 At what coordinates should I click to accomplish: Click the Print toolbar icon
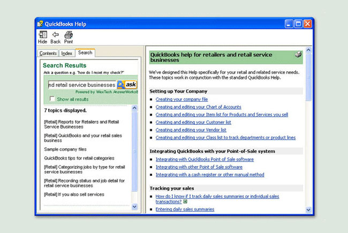[x=69, y=35]
